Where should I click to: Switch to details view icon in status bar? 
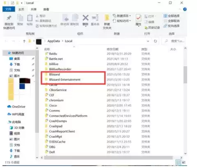point(179,162)
